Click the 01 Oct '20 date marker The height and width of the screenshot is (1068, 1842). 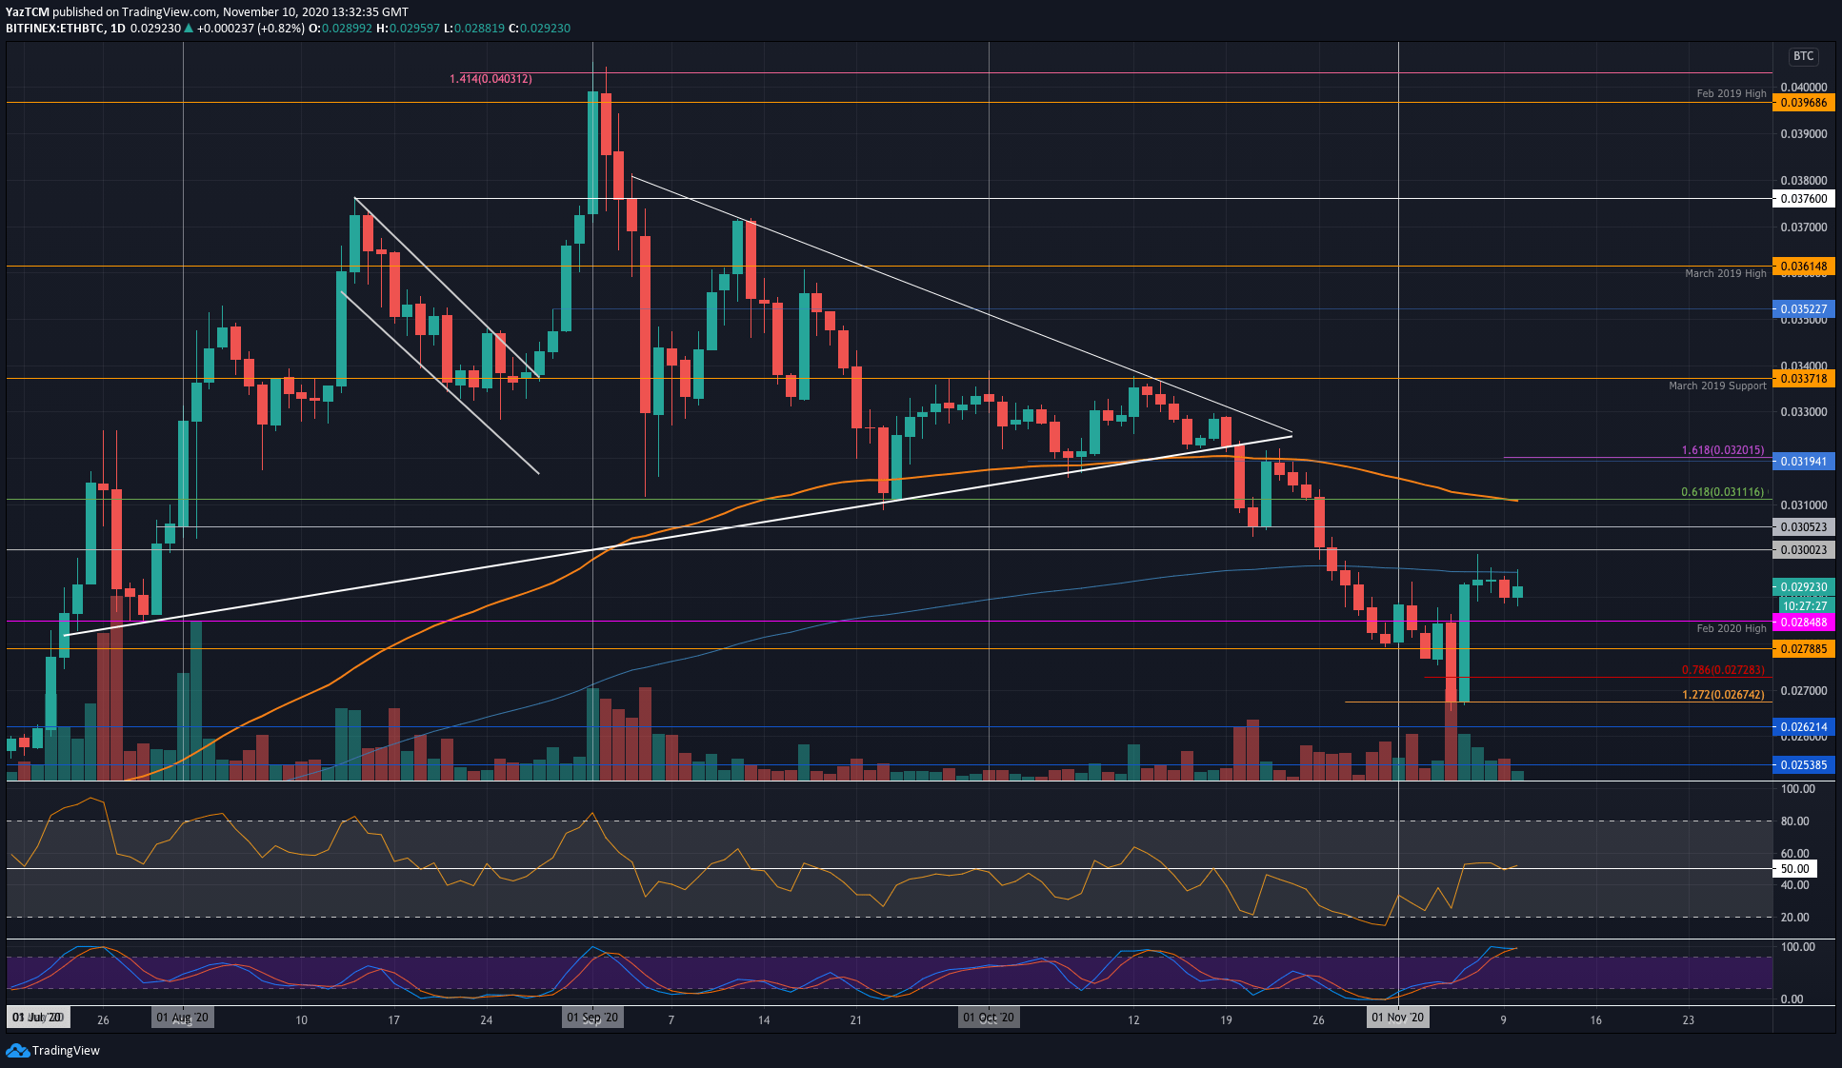989,1018
